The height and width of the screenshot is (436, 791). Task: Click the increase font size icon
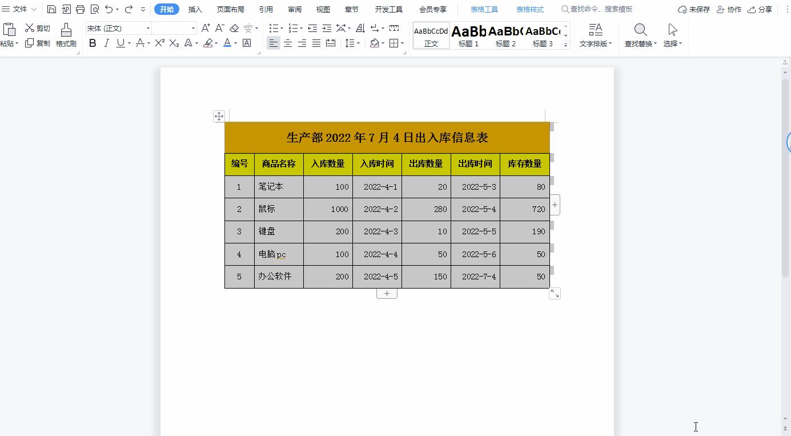206,26
